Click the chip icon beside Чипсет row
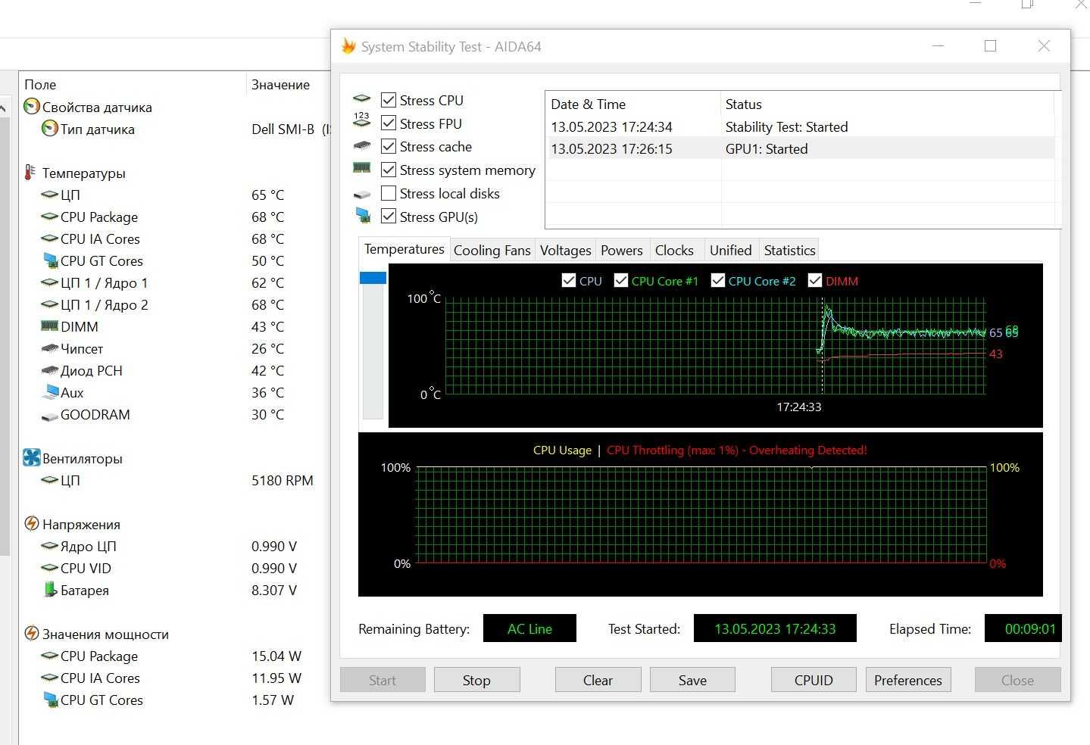Image resolution: width=1090 pixels, height=745 pixels. 50,348
